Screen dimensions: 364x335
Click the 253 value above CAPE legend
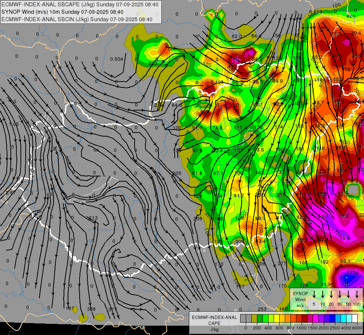262,309
